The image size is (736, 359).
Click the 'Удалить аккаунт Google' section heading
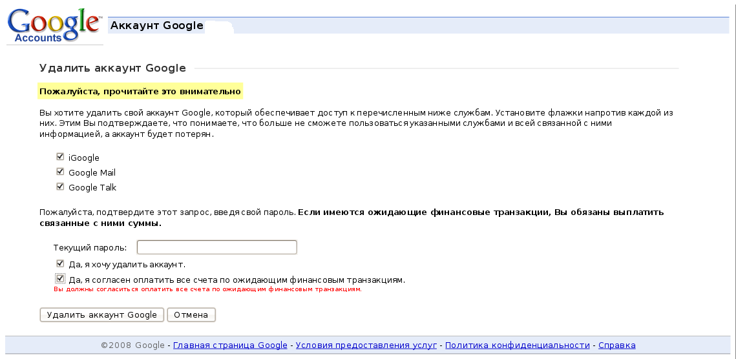coord(112,68)
